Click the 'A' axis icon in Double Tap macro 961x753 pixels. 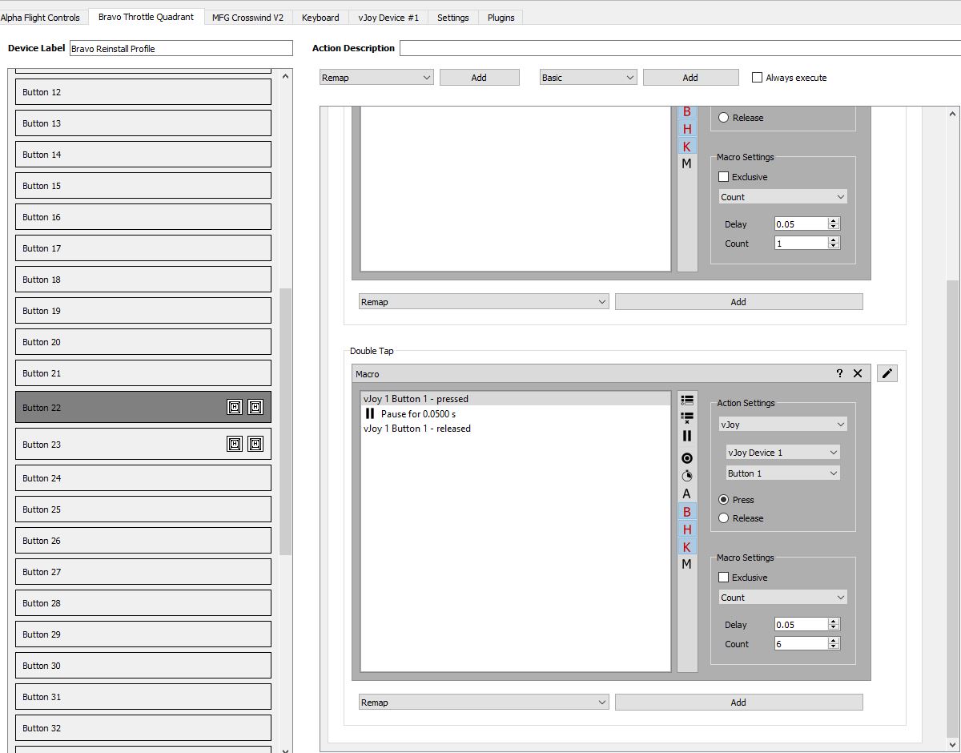686,493
